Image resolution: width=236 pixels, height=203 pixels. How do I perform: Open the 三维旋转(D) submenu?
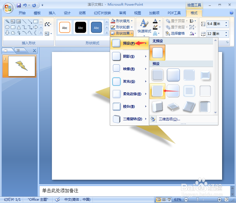tap(130, 119)
